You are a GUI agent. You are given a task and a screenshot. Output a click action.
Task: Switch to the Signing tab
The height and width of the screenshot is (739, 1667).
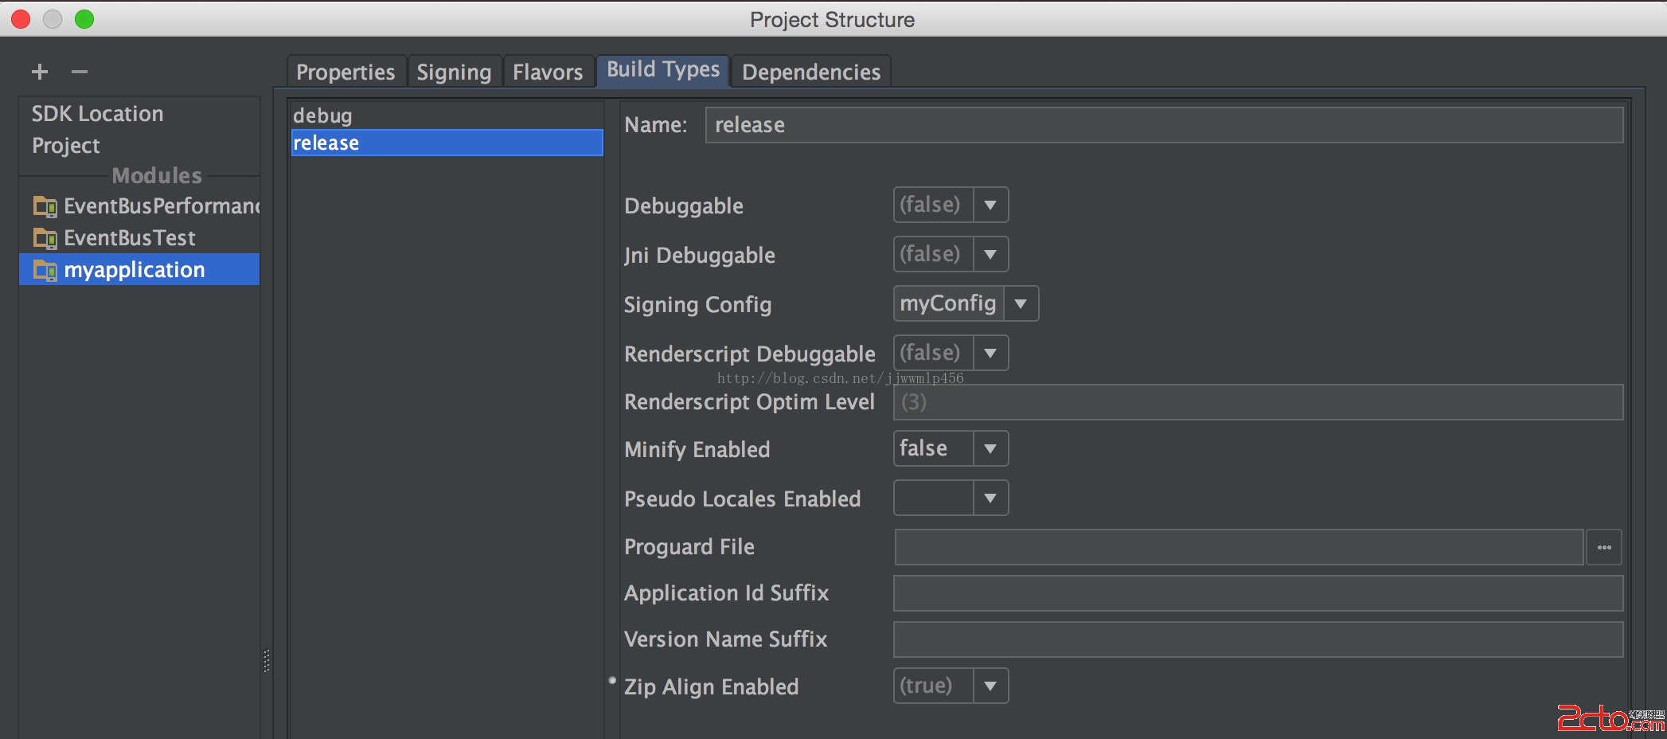click(x=454, y=72)
